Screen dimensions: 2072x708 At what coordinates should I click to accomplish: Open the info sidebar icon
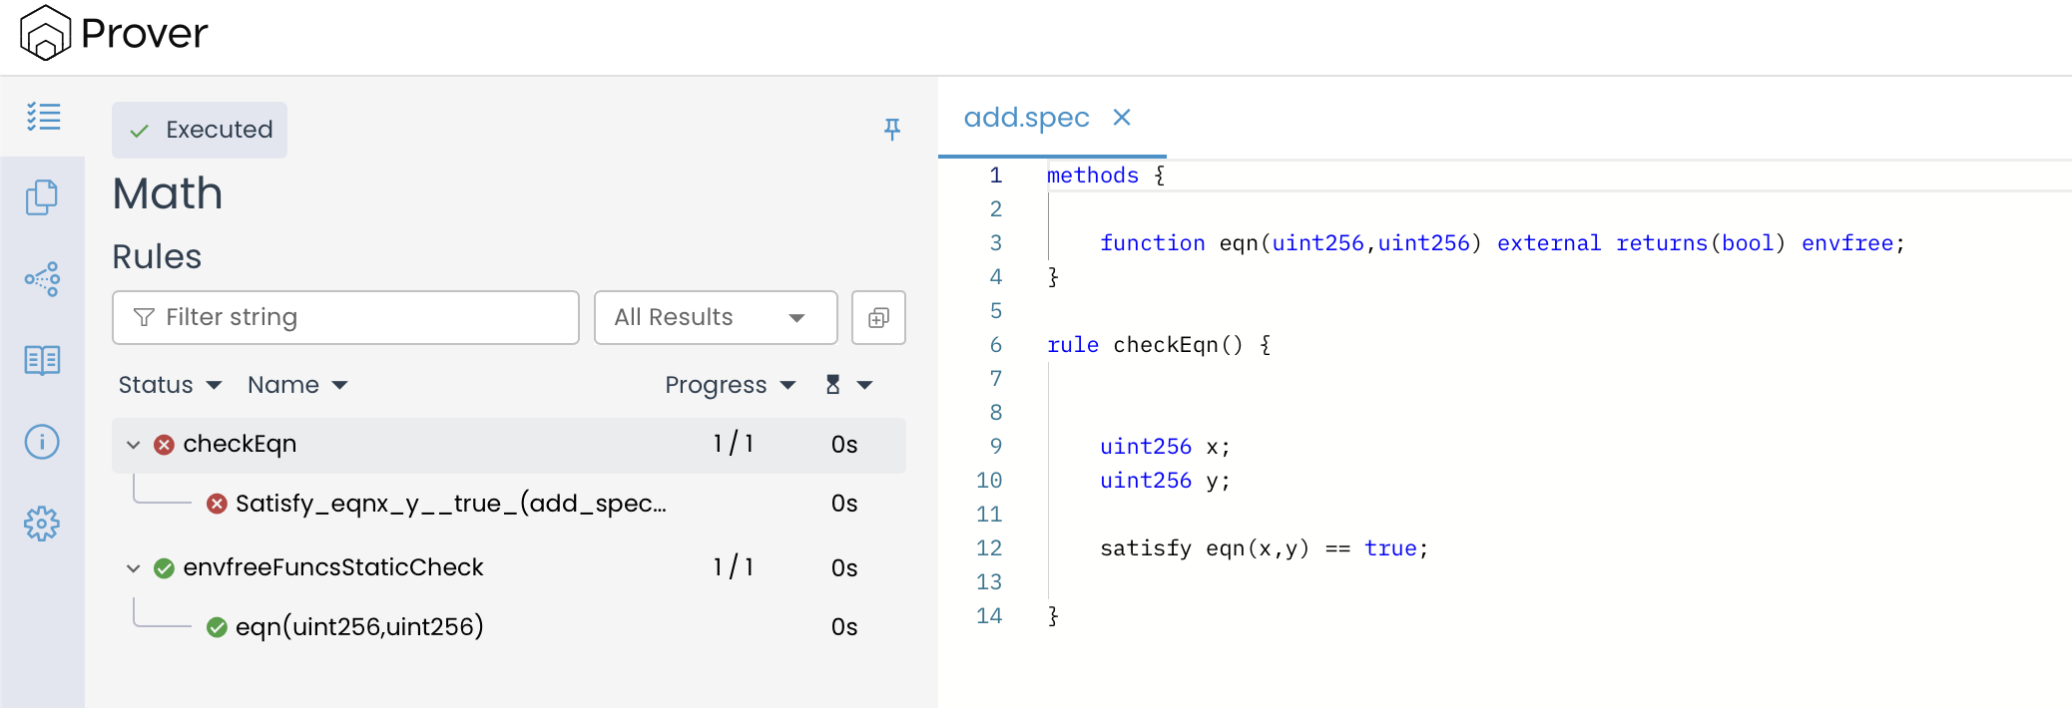pos(42,442)
